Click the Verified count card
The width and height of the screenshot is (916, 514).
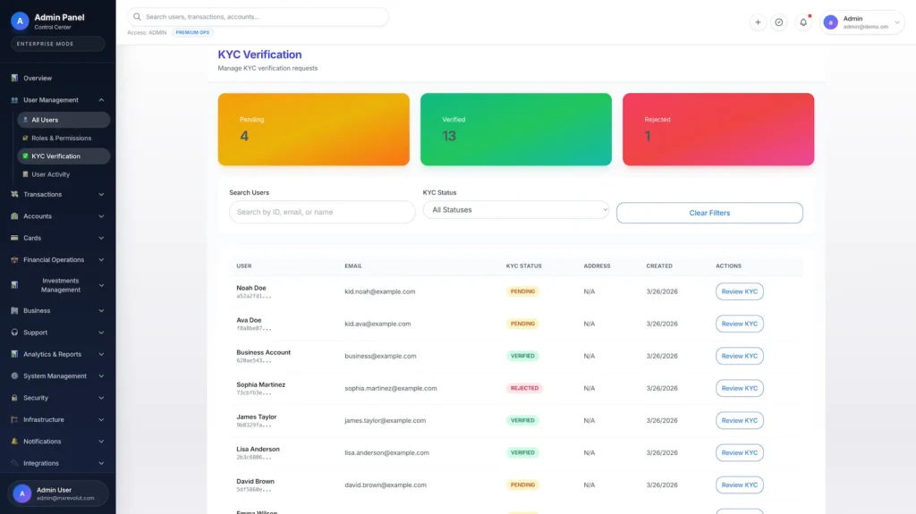[x=516, y=129]
